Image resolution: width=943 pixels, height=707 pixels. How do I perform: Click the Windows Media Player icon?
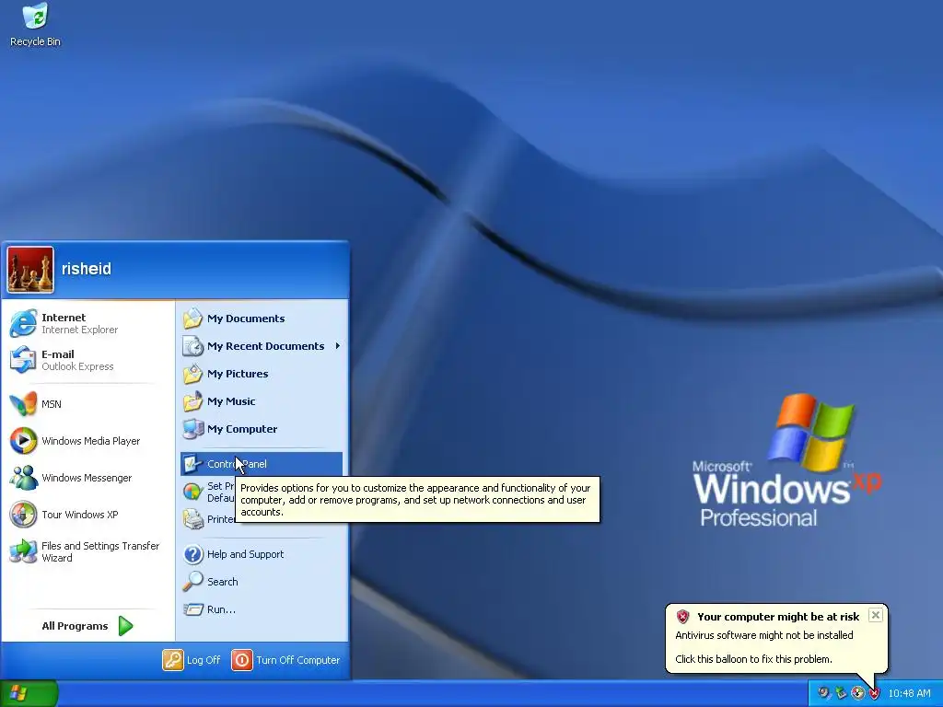coord(23,441)
